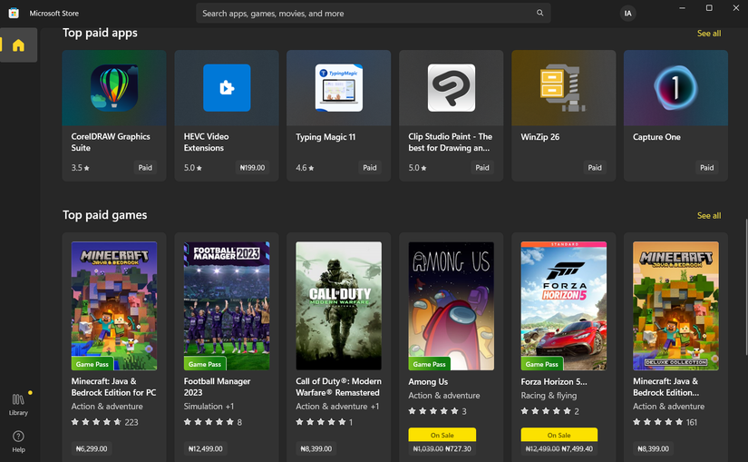Click the Paid label on Clip Studio Paint
The width and height of the screenshot is (748, 462).
tap(482, 168)
